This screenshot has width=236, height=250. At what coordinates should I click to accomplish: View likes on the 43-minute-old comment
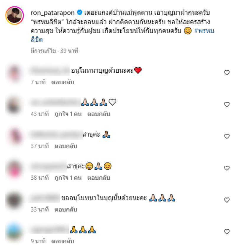pyautogui.click(x=68, y=114)
